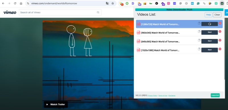
Task: View site information next to URL
Action: 28,3
